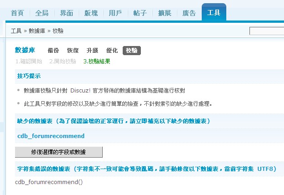Click step 1.確認開始
Image resolution: width=284 pixels, height=195 pixels.
click(29, 62)
